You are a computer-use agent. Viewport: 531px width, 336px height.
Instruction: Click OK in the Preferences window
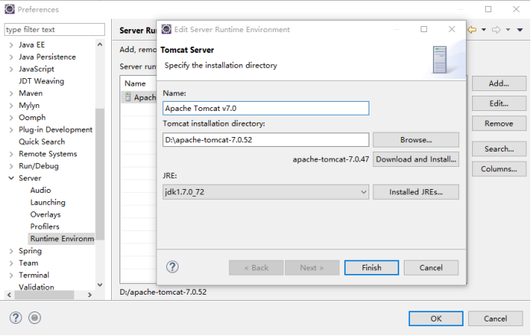(436, 318)
